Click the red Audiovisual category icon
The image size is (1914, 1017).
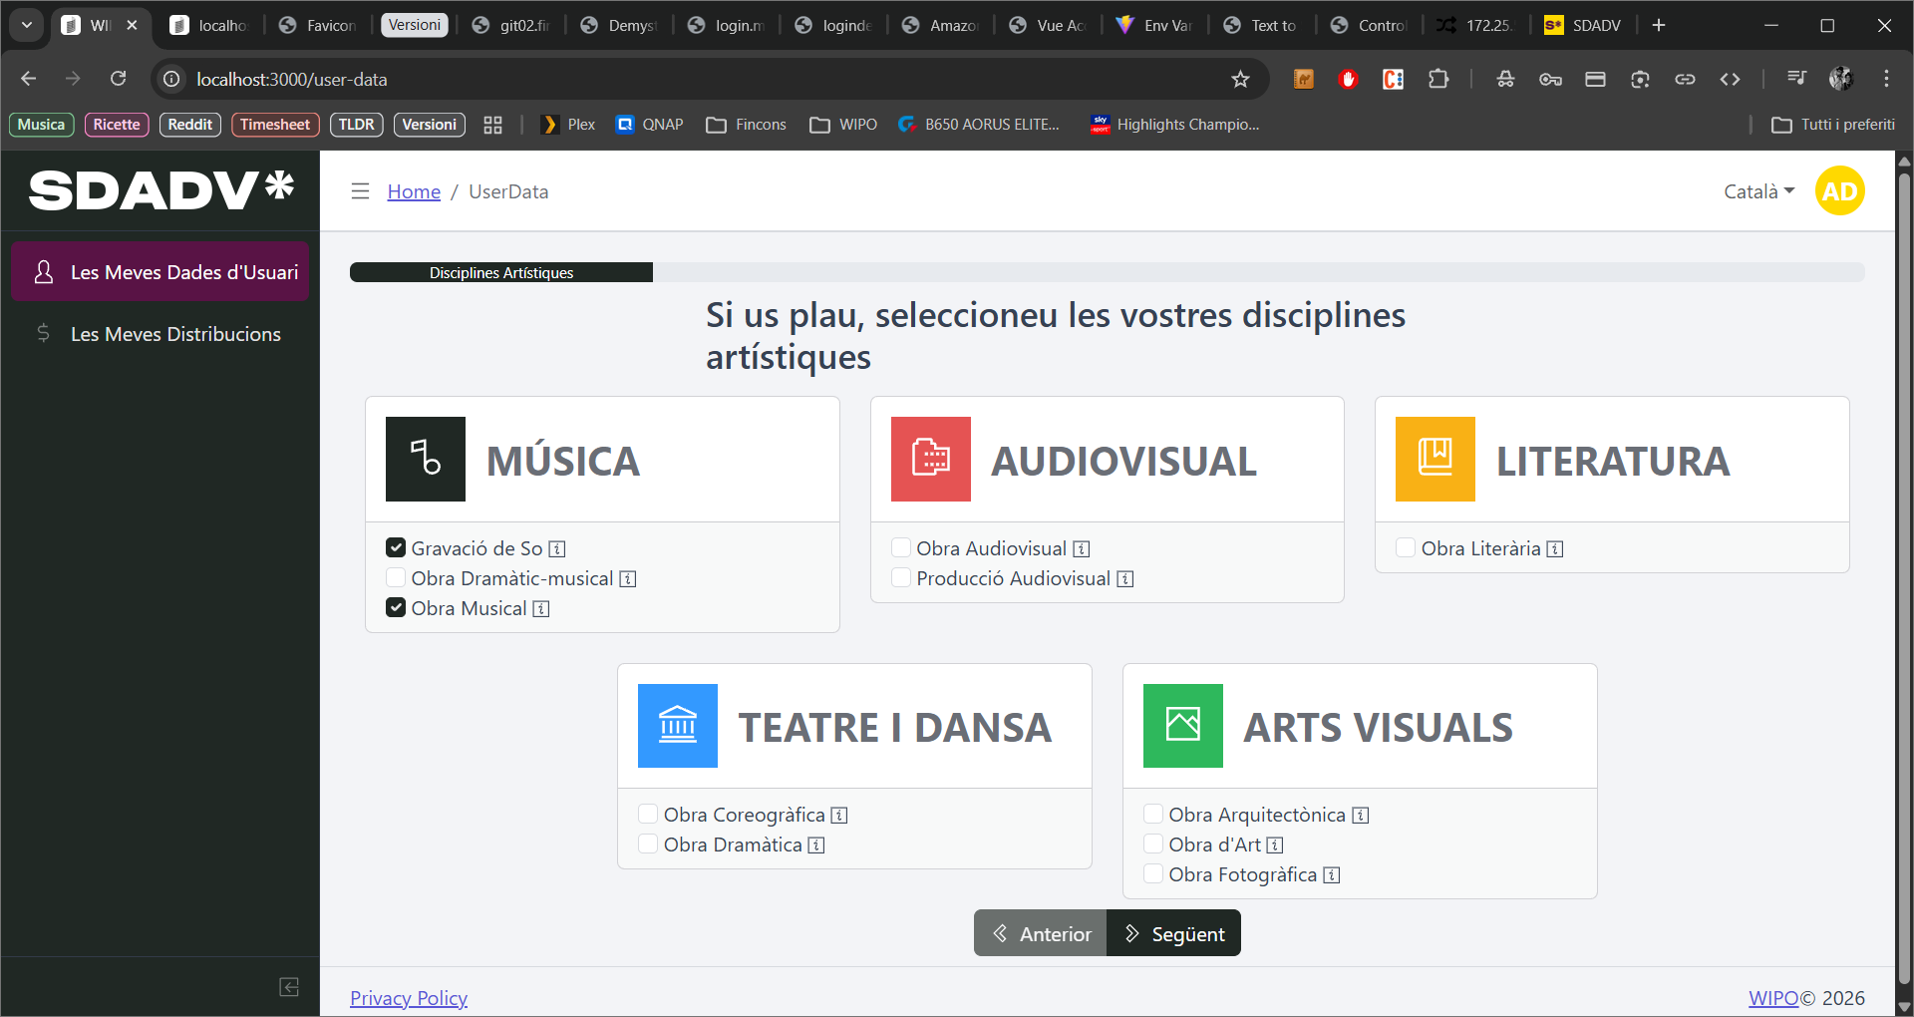[x=930, y=459]
